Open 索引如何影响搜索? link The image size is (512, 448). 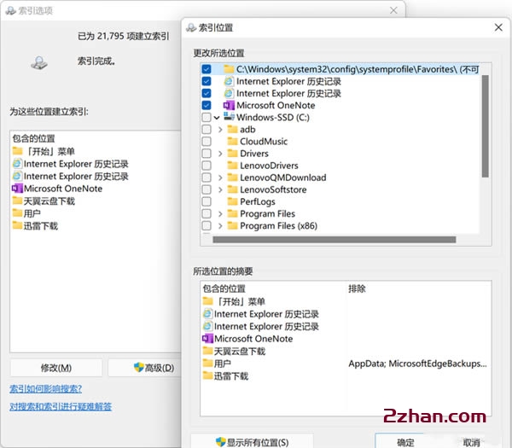click(x=46, y=389)
